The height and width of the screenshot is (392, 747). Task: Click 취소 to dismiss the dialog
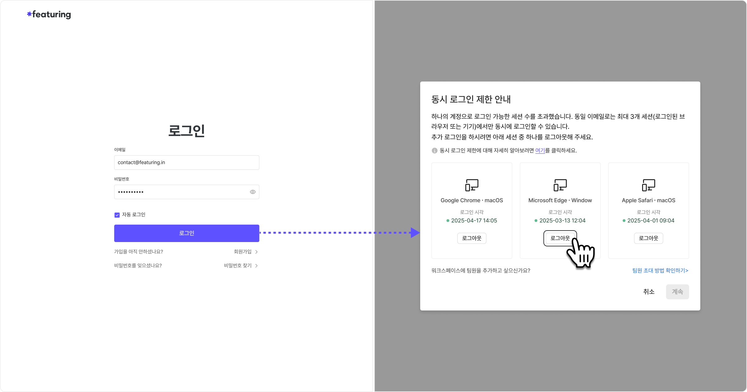[x=649, y=292]
